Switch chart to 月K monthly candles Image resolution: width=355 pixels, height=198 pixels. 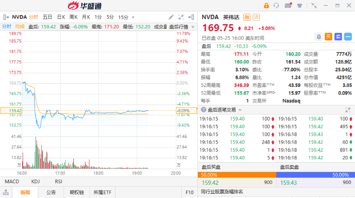coord(86,17)
